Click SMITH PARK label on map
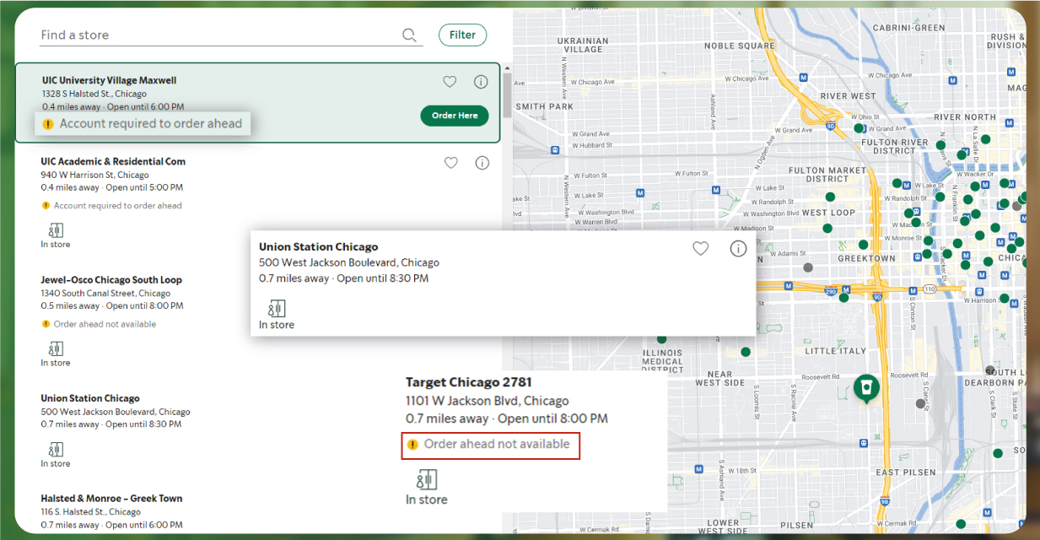The height and width of the screenshot is (540, 1040). [x=544, y=107]
